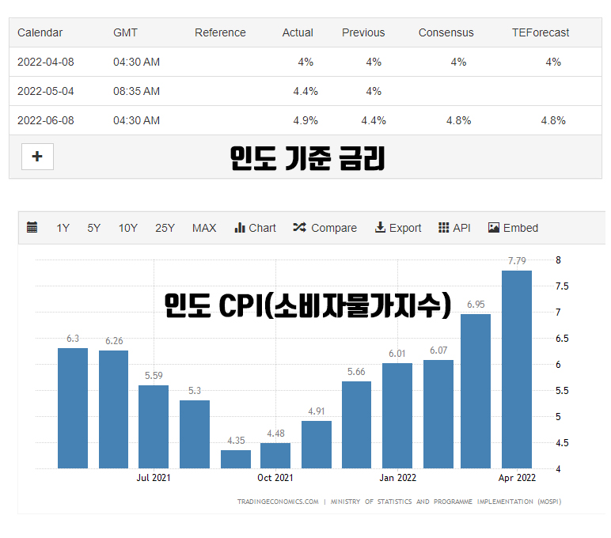Click the Export download option
Image resolution: width=611 pixels, height=538 pixels.
click(398, 228)
